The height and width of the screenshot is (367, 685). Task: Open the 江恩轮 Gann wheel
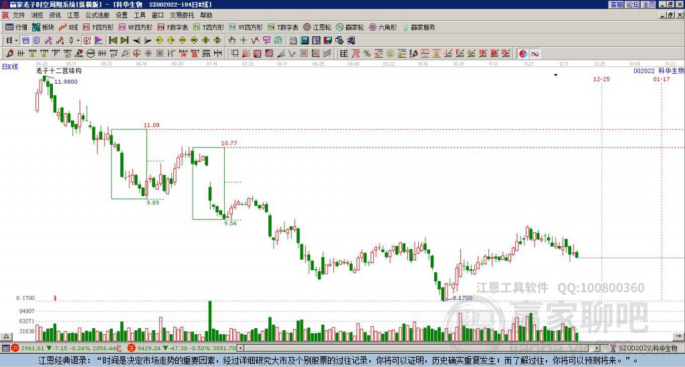318,27
